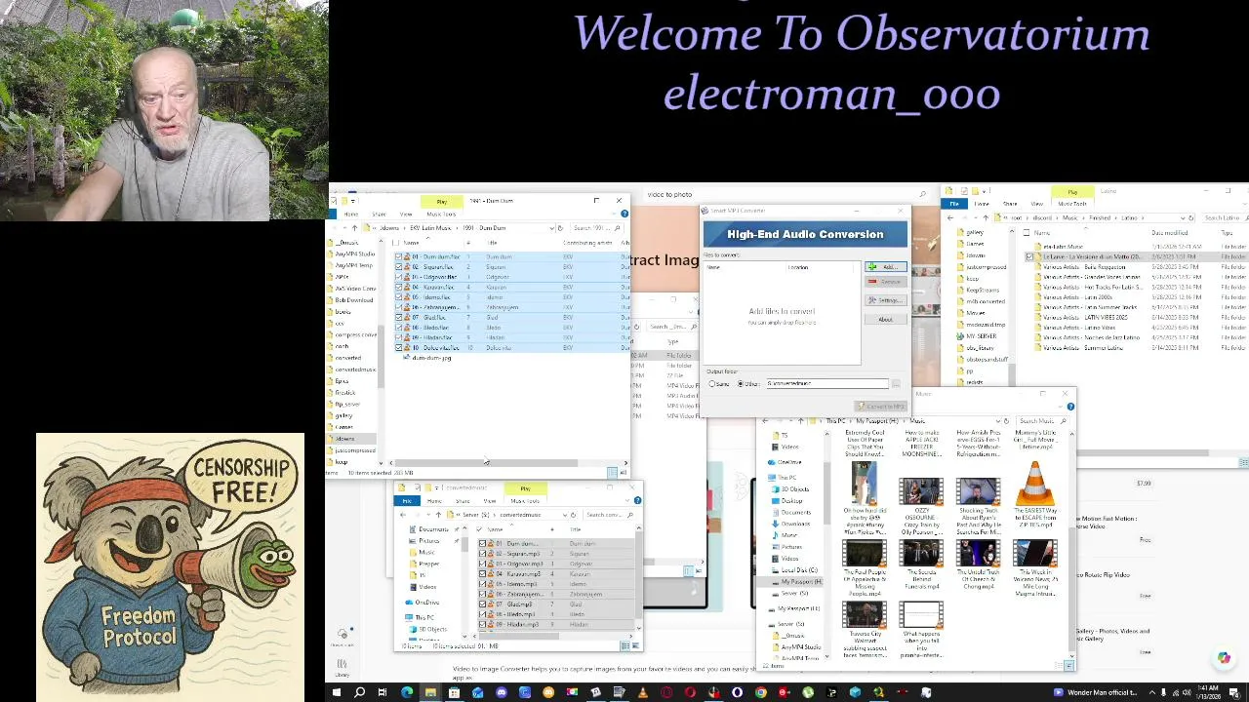Open the Play tab in Dum Dum window
The image size is (1249, 702).
[x=442, y=202]
